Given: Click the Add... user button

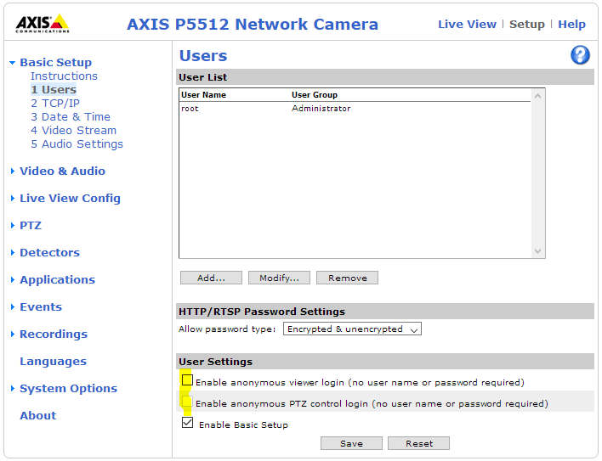Looking at the screenshot, I should (211, 278).
